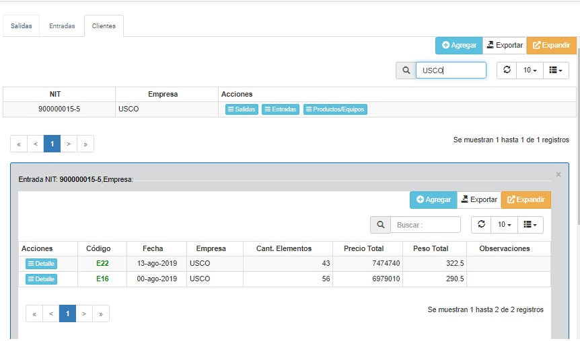
Task: Click the refresh icon in the top clients toolbar
Action: (x=507, y=70)
